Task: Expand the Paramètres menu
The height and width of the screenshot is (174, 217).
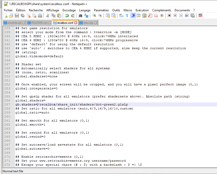Action: coord(101,10)
